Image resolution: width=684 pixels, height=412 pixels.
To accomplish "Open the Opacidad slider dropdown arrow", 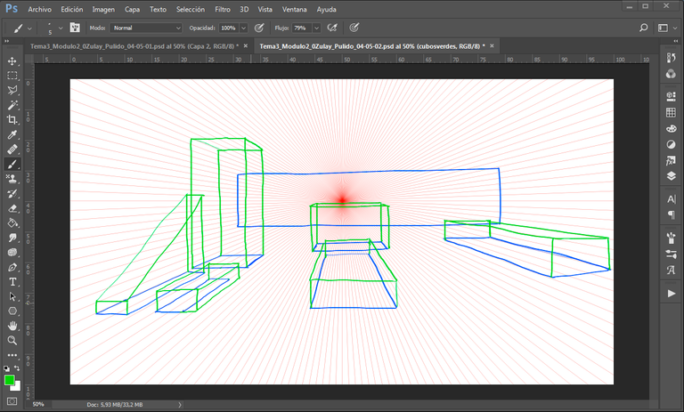I will [243, 28].
